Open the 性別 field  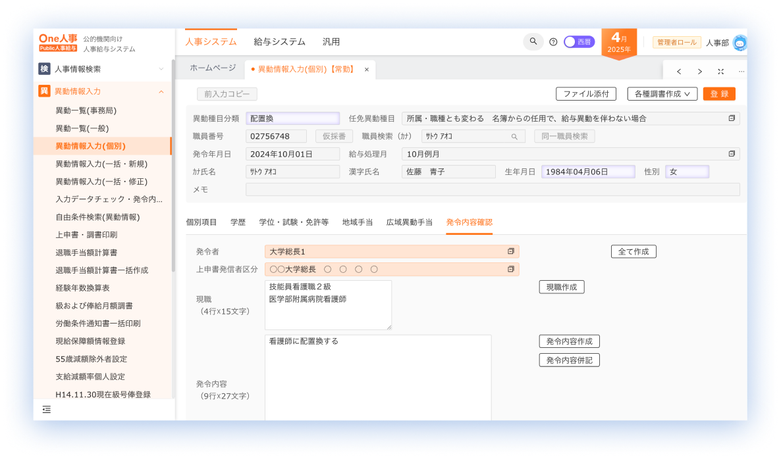click(687, 172)
